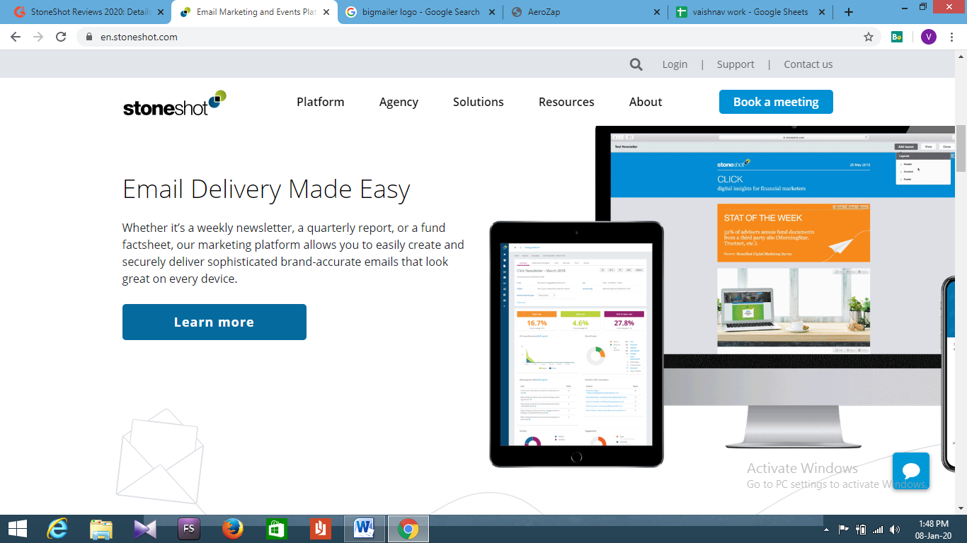Viewport: 967px width, 543px height.
Task: Click the volume speaker tray icon
Action: pos(895,530)
